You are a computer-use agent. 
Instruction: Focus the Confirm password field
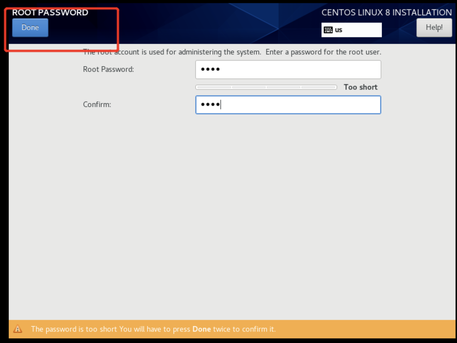click(288, 105)
